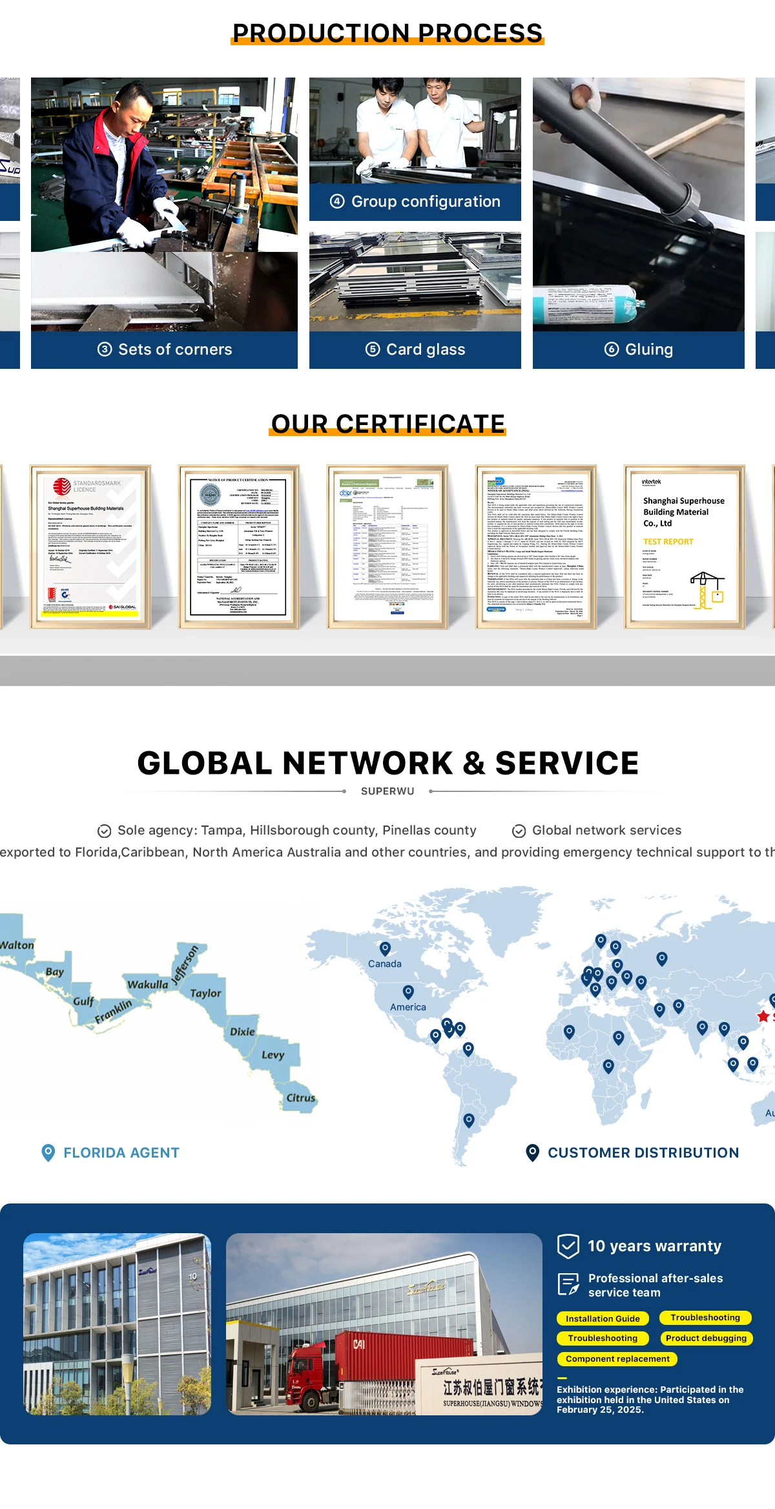The height and width of the screenshot is (1509, 775).
Task: Click the Florida Agent pin icon
Action: coord(48,1152)
